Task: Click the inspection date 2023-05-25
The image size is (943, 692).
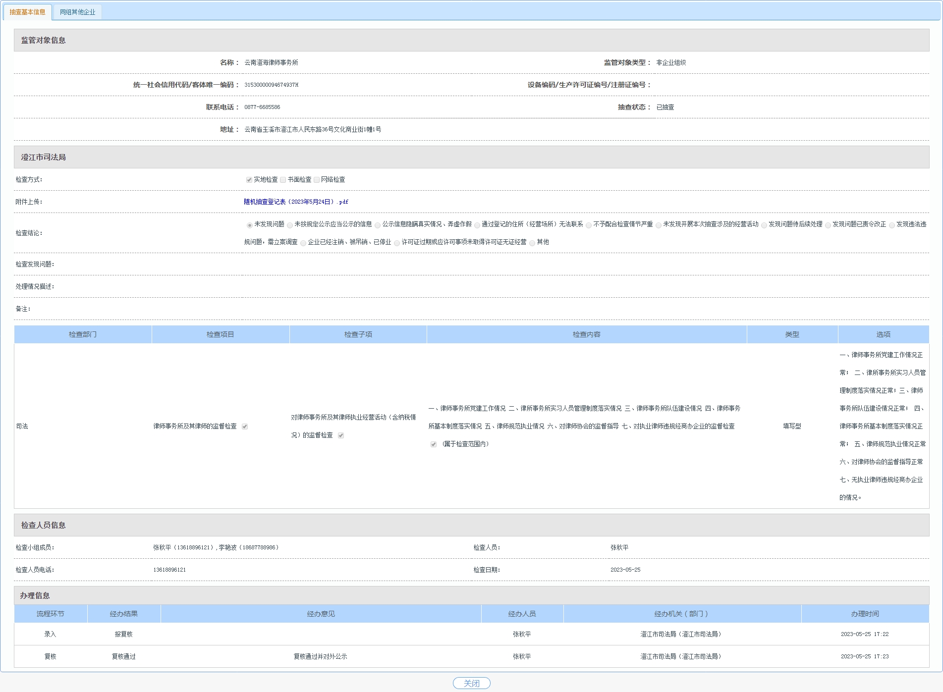Action: (x=625, y=570)
